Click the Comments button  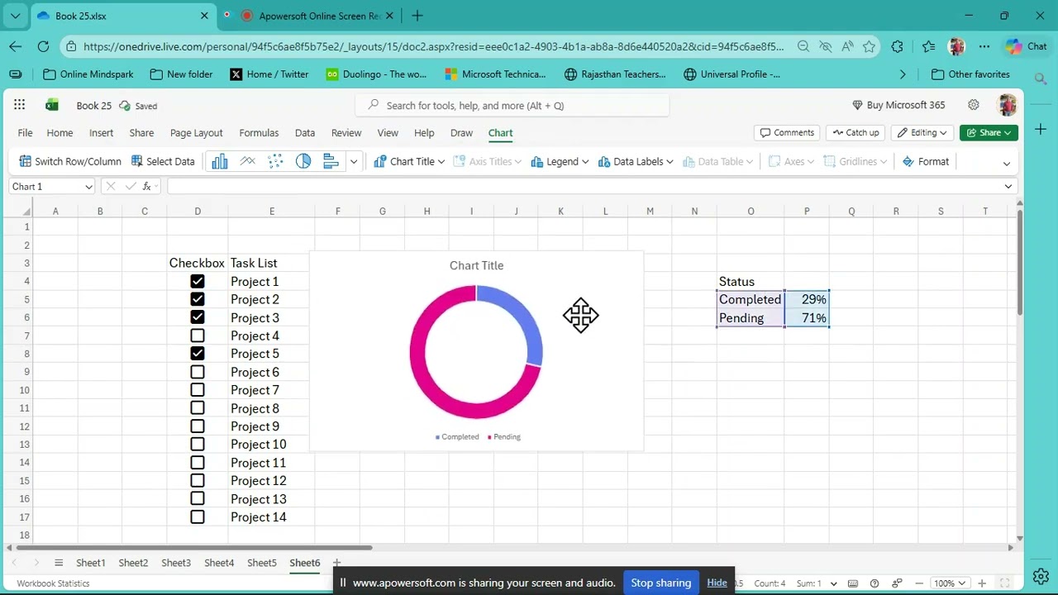(786, 132)
